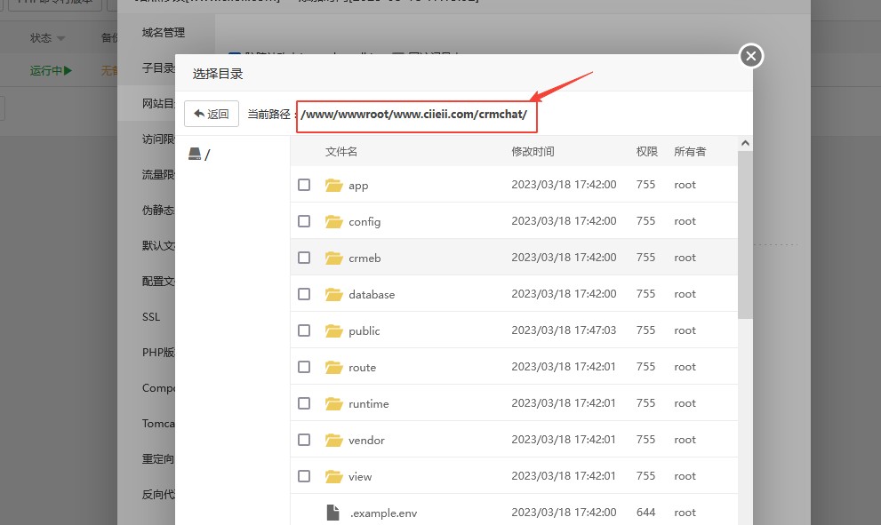Check the checkbox next to runtime folder
This screenshot has width=881, height=525.
304,402
